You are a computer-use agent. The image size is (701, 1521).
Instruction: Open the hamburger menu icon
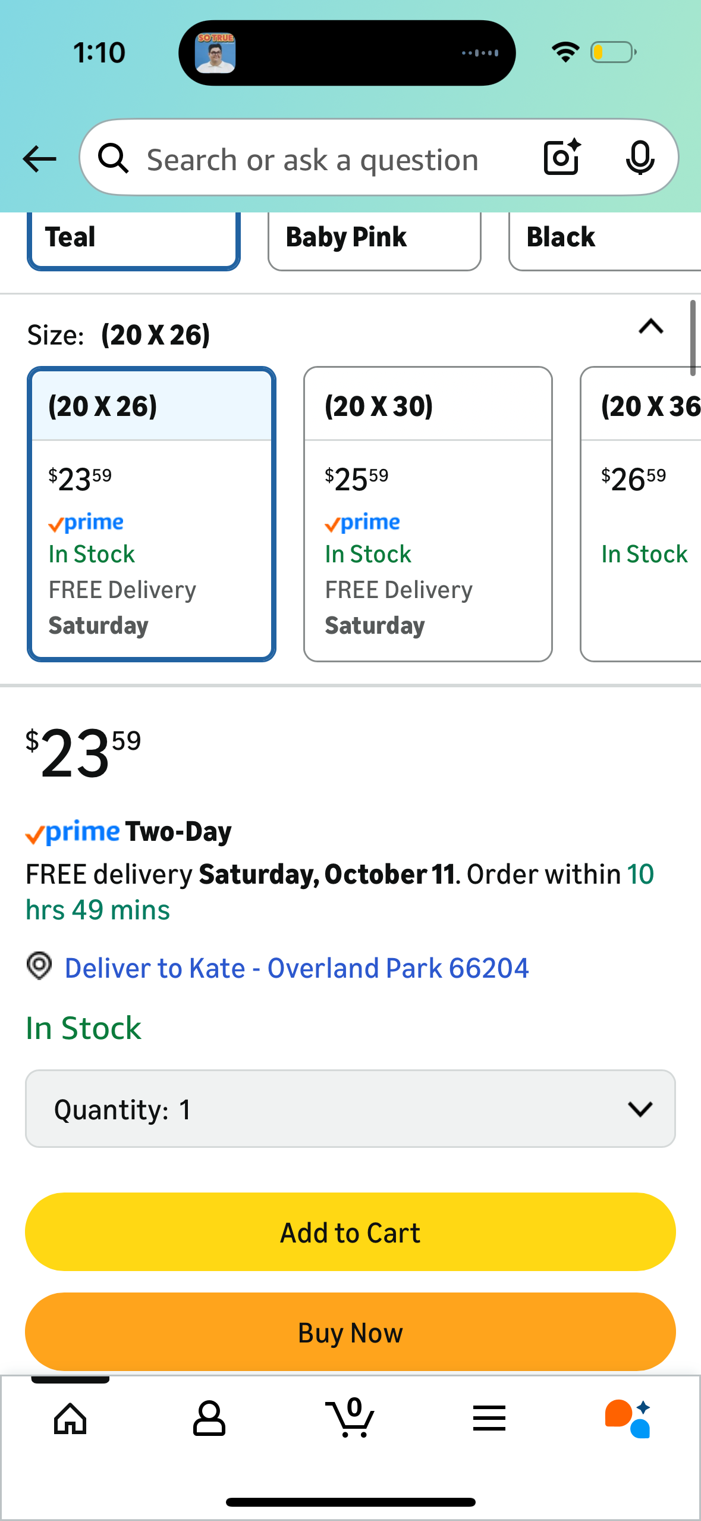click(x=489, y=1419)
